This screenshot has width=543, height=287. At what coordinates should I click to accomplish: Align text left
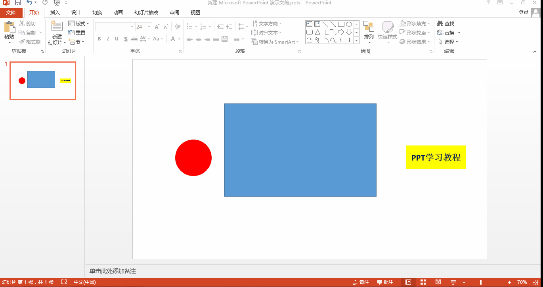(x=190, y=39)
